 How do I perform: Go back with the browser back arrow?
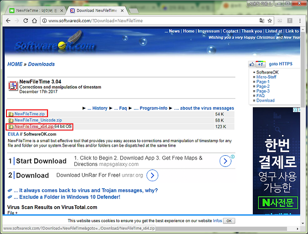click(x=8, y=21)
